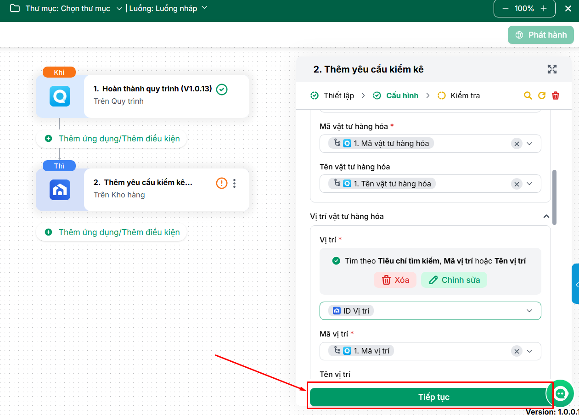Open the Luồng nháp flow dropdown
This screenshot has width=579, height=415.
coord(169,8)
